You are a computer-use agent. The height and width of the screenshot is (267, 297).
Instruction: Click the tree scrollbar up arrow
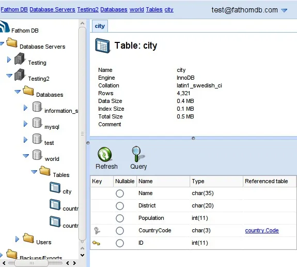(x=83, y=23)
